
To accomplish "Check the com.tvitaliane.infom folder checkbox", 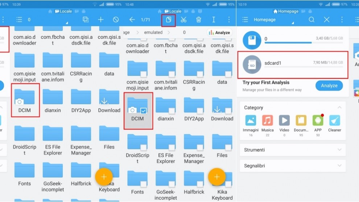I will pyautogui.click(x=172, y=74).
